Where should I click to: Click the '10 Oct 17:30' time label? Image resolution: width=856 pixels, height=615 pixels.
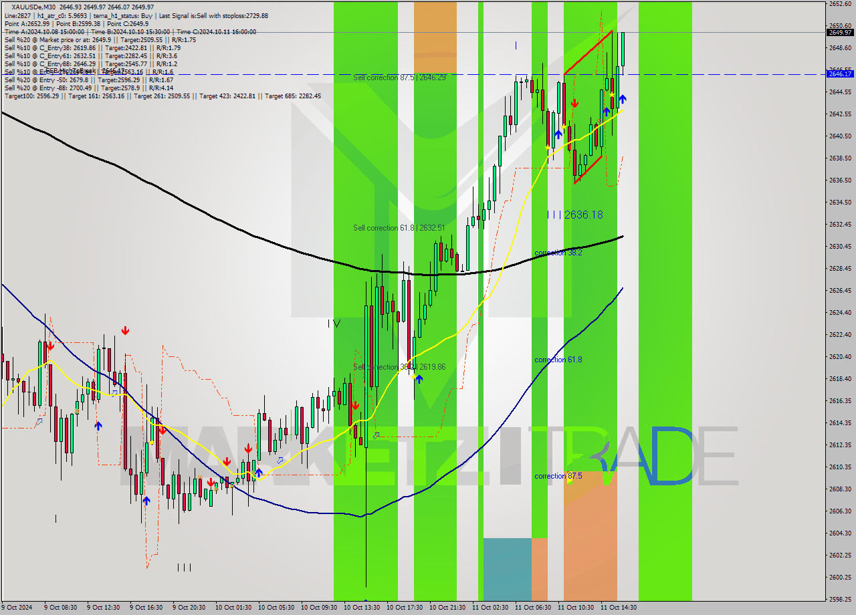tap(404, 608)
